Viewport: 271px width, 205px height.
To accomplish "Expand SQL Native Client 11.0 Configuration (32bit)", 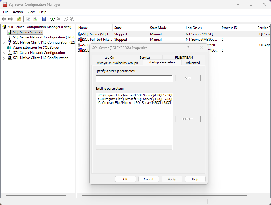I will [4, 42].
